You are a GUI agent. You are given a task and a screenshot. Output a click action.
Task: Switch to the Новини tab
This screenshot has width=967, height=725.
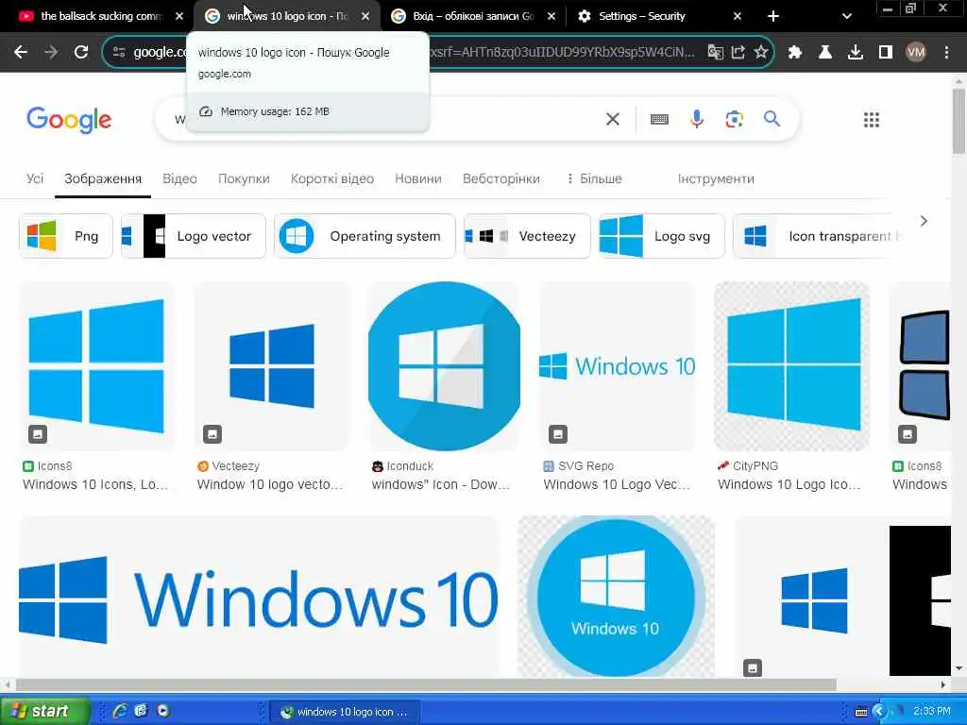[418, 178]
